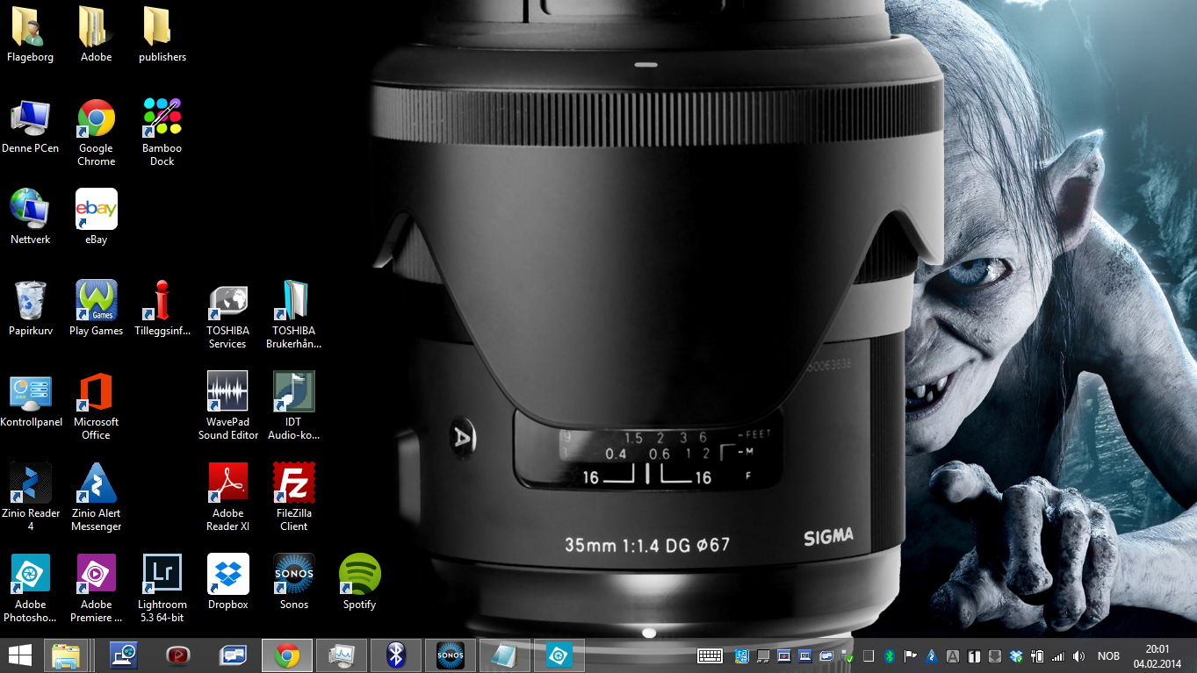Image resolution: width=1197 pixels, height=673 pixels.
Task: Click the Windows Start button
Action: coord(20,655)
